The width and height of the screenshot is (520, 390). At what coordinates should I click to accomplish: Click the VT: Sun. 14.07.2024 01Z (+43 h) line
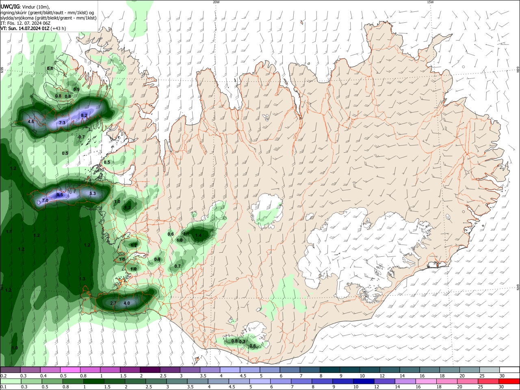(x=33, y=28)
